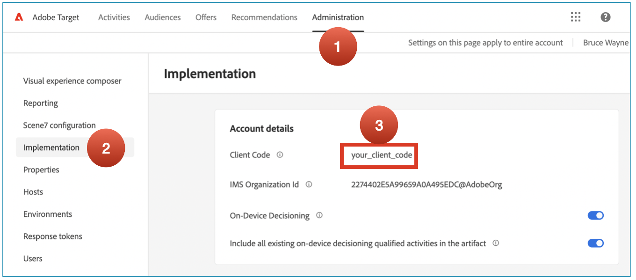Click the Account details heading
636x280 pixels.
pos(262,128)
